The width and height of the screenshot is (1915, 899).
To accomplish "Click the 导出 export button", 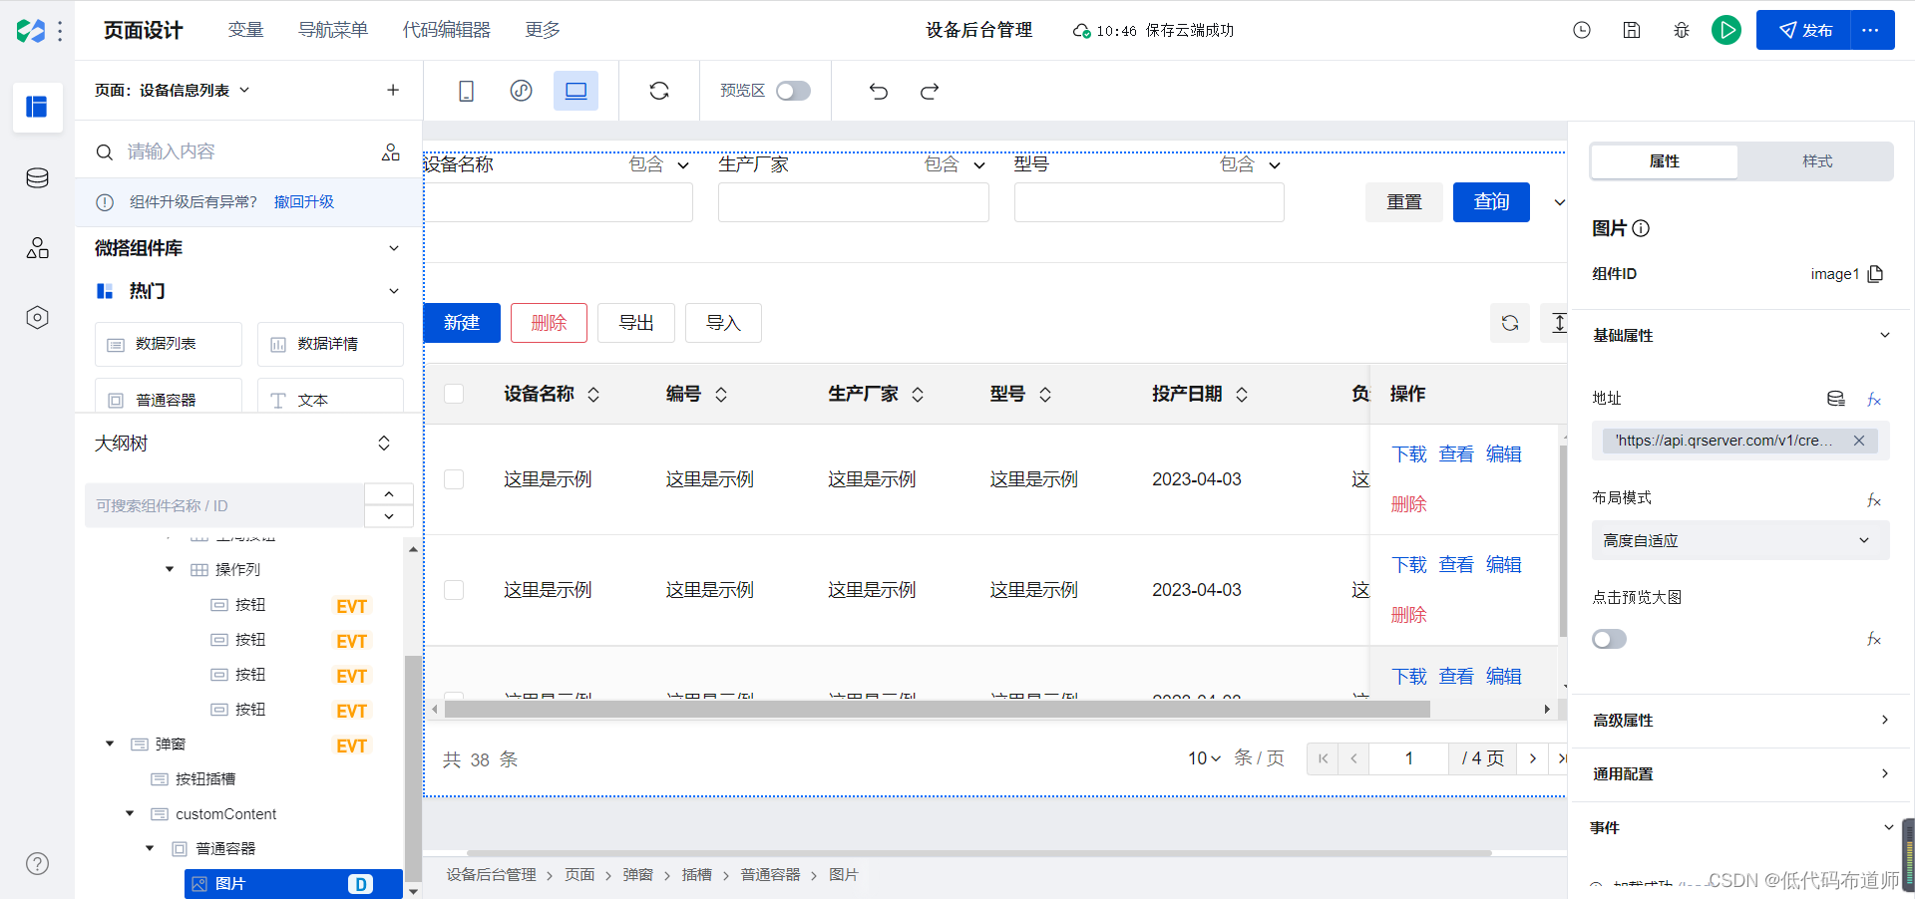I will (x=636, y=323).
